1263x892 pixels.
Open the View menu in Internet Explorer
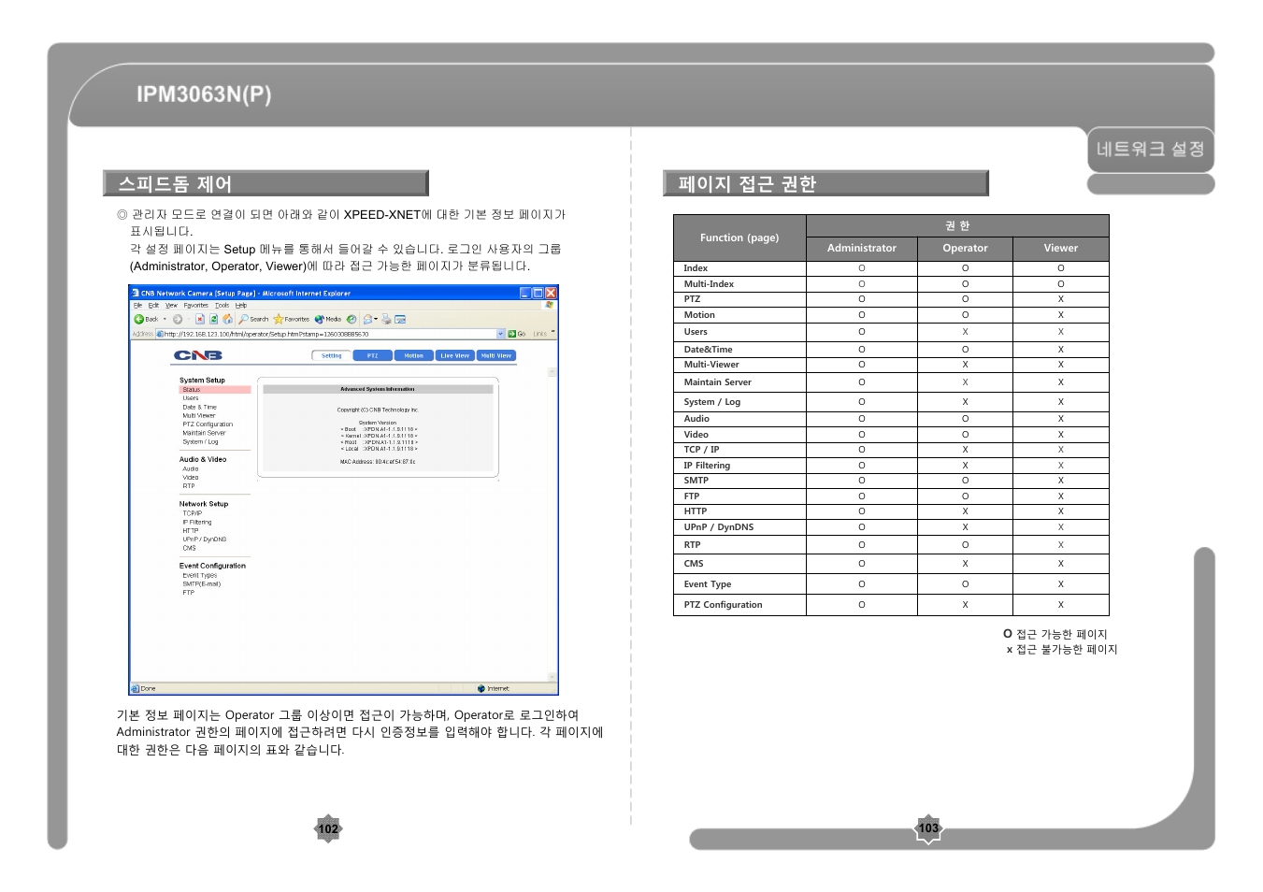[171, 305]
